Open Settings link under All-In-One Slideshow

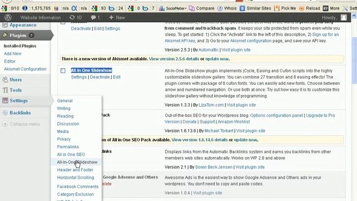click(x=79, y=77)
